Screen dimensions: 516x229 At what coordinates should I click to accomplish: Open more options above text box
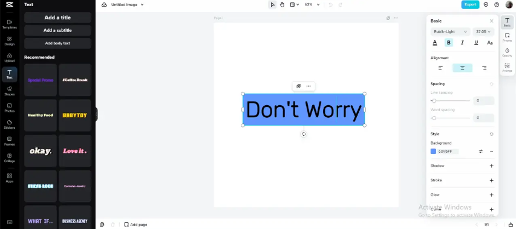point(309,86)
